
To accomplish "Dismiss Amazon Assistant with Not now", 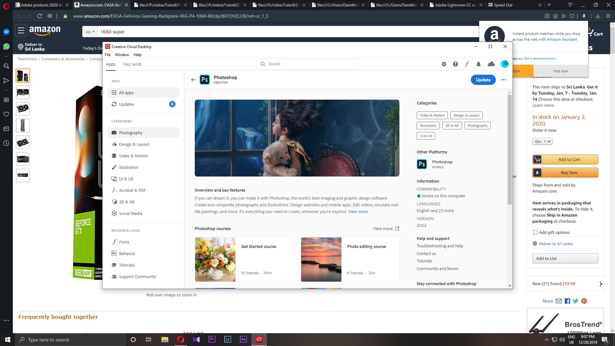I will click(x=561, y=71).
